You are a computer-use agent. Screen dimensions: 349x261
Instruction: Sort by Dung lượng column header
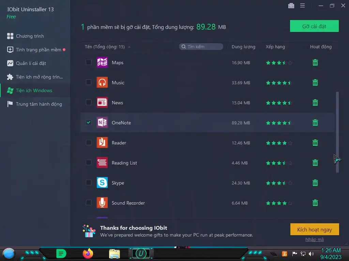tap(243, 47)
